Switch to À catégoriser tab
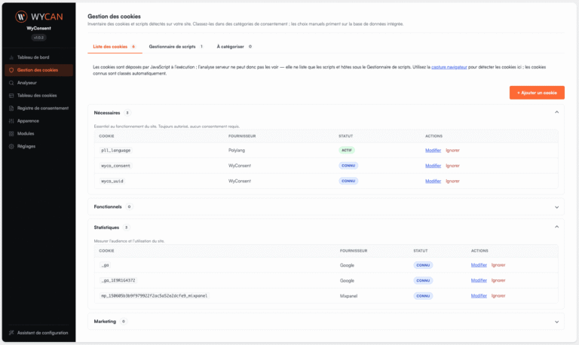 point(234,47)
